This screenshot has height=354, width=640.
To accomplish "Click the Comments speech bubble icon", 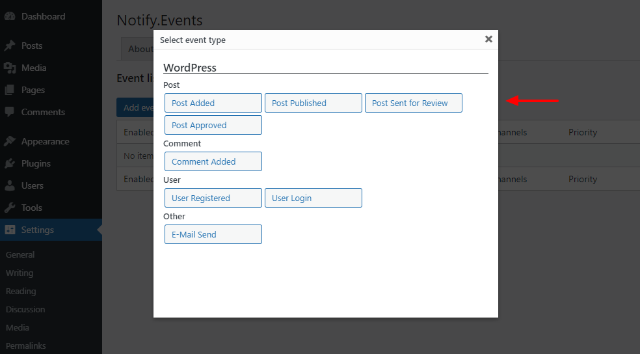I will [10, 112].
